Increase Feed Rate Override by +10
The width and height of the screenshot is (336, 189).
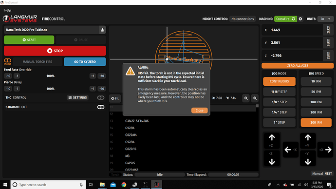[102, 76]
